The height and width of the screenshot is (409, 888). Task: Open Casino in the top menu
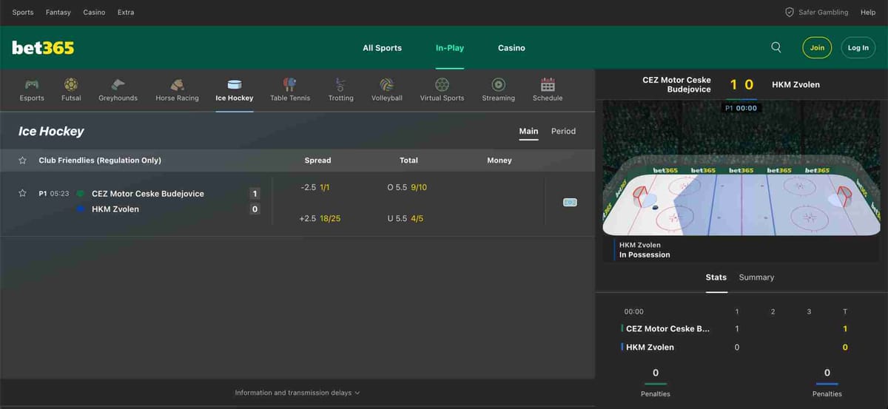pyautogui.click(x=94, y=13)
